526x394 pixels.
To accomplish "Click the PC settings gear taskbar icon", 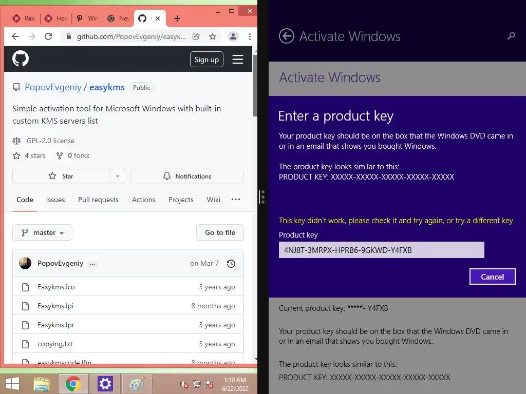I will (105, 384).
